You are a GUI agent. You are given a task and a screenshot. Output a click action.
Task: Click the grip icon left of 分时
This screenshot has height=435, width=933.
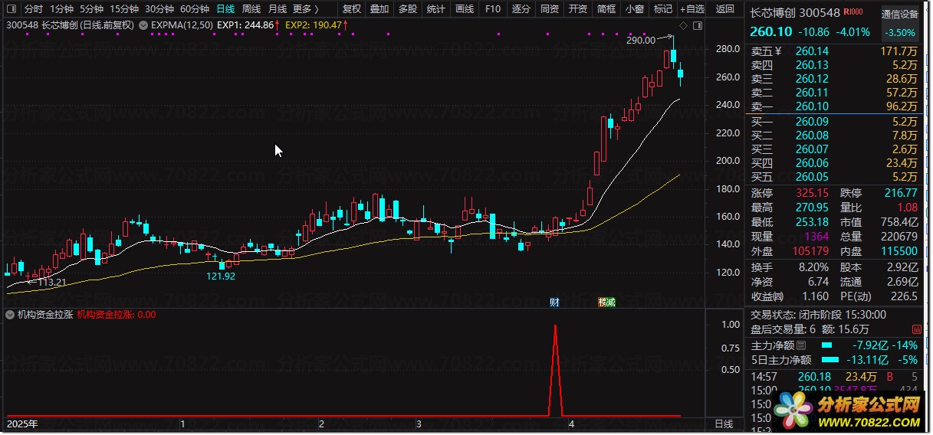[11, 9]
